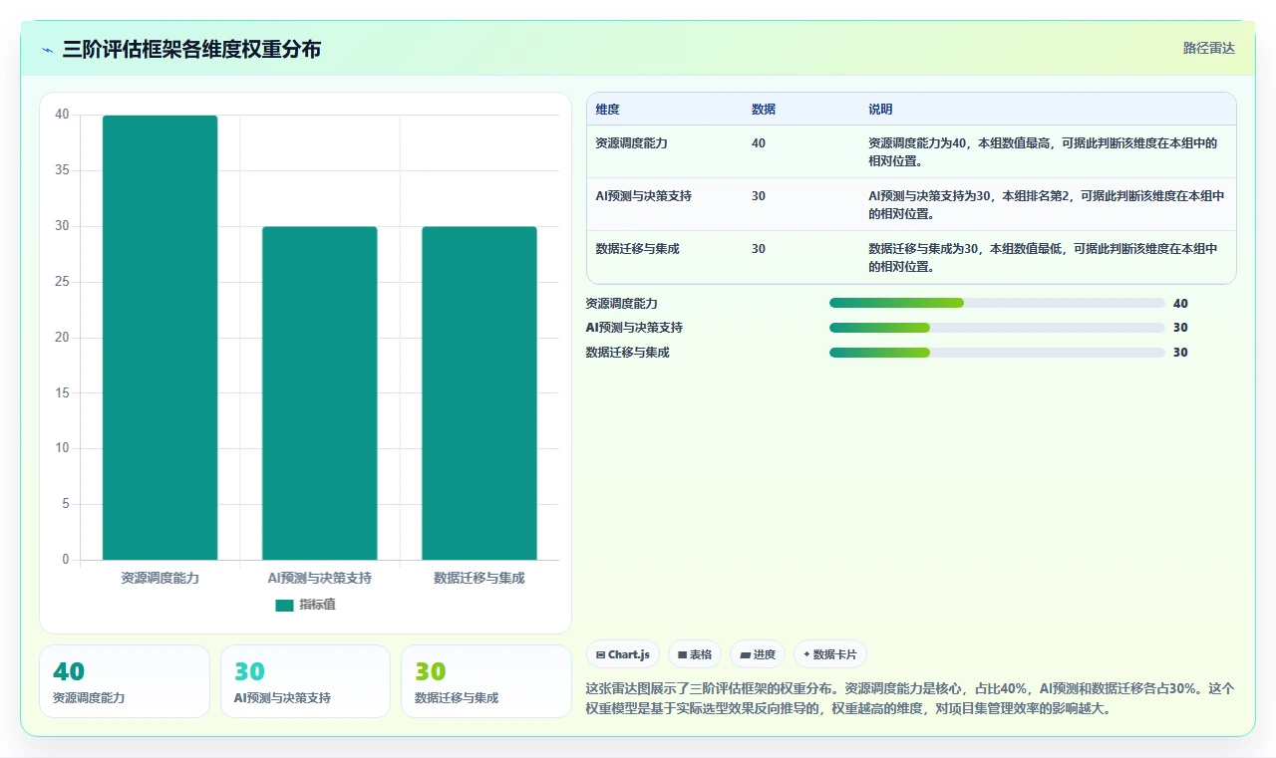Click the AI预测与决策支持 progress bar

997,328
